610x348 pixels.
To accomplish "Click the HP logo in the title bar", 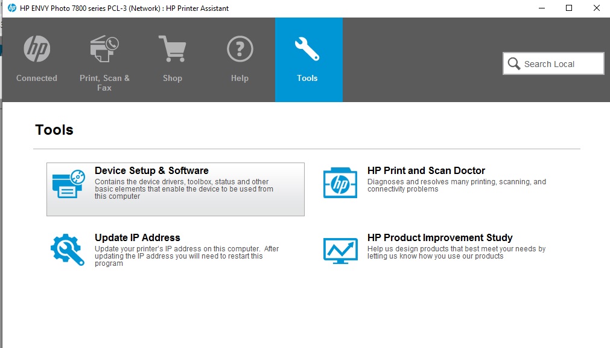I will pyautogui.click(x=12, y=8).
